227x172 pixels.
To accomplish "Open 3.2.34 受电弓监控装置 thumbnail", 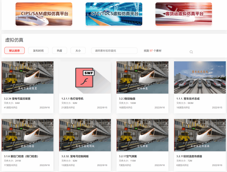I will [28, 78].
